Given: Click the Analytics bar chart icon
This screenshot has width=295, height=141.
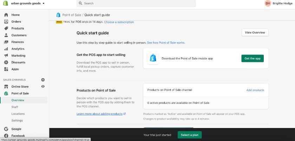Looking at the screenshot, I should click(6, 49).
